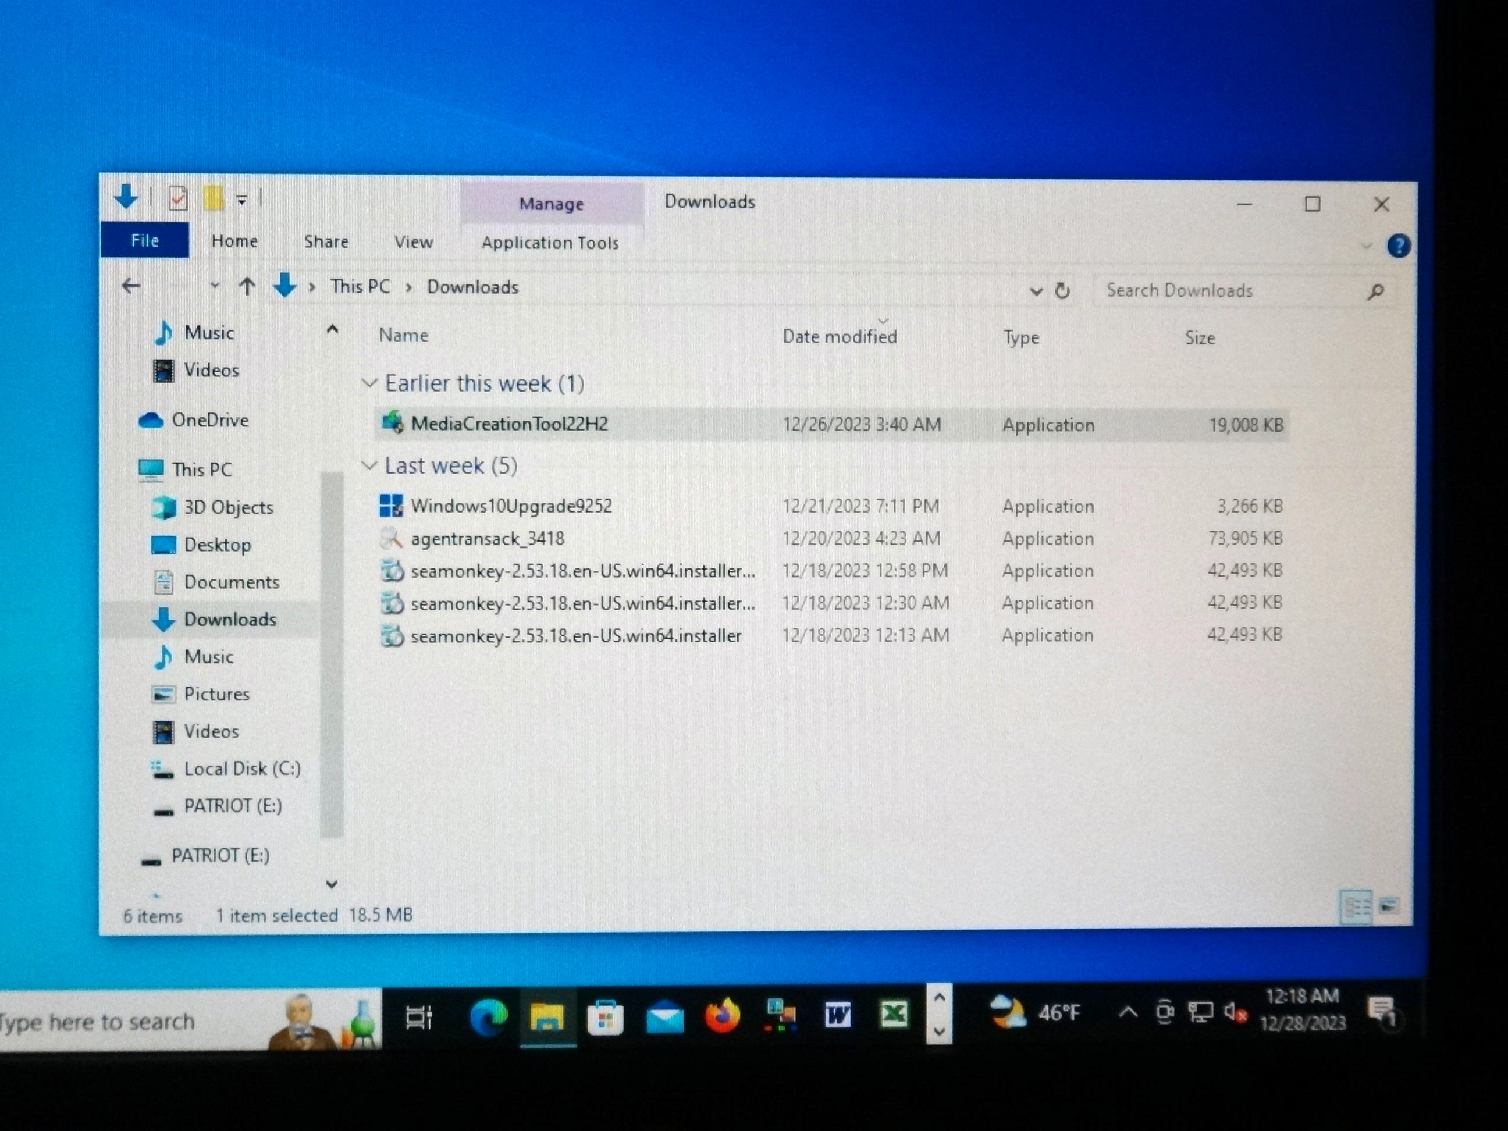The width and height of the screenshot is (1508, 1131).
Task: Open recent locations dropdown
Action: pyautogui.click(x=215, y=286)
